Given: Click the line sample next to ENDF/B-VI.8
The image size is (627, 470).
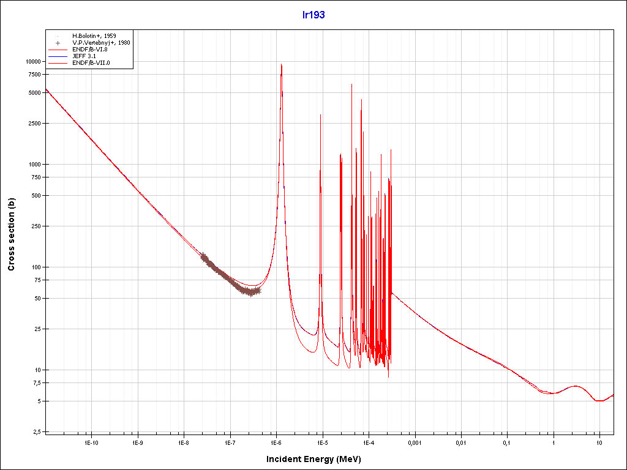Looking at the screenshot, I should pyautogui.click(x=58, y=50).
